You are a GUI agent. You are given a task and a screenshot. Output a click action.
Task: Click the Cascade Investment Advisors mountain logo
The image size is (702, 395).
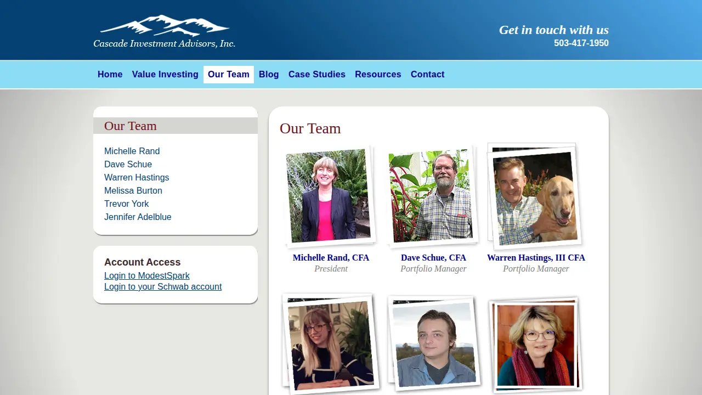[x=164, y=32]
